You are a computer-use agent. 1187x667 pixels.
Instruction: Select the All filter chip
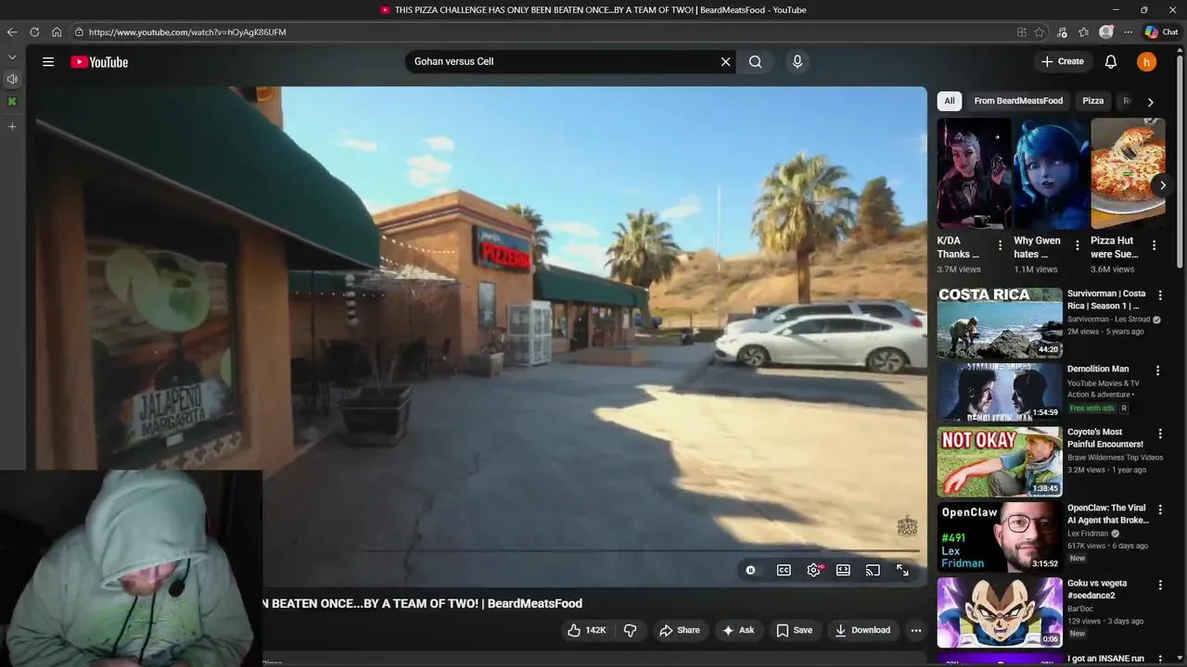[x=949, y=101]
